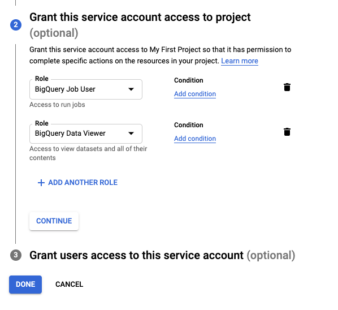This screenshot has width=338, height=310.
Task: Delete the BigQuery Job User role row
Action: click(x=287, y=87)
